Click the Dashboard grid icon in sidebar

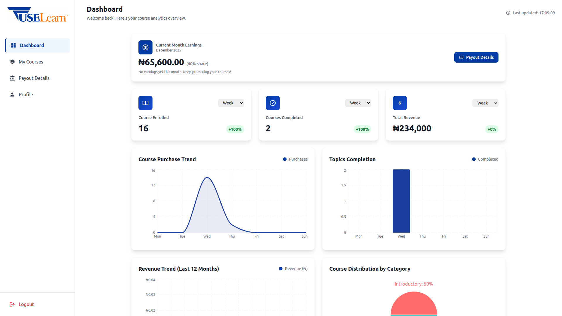(x=13, y=45)
